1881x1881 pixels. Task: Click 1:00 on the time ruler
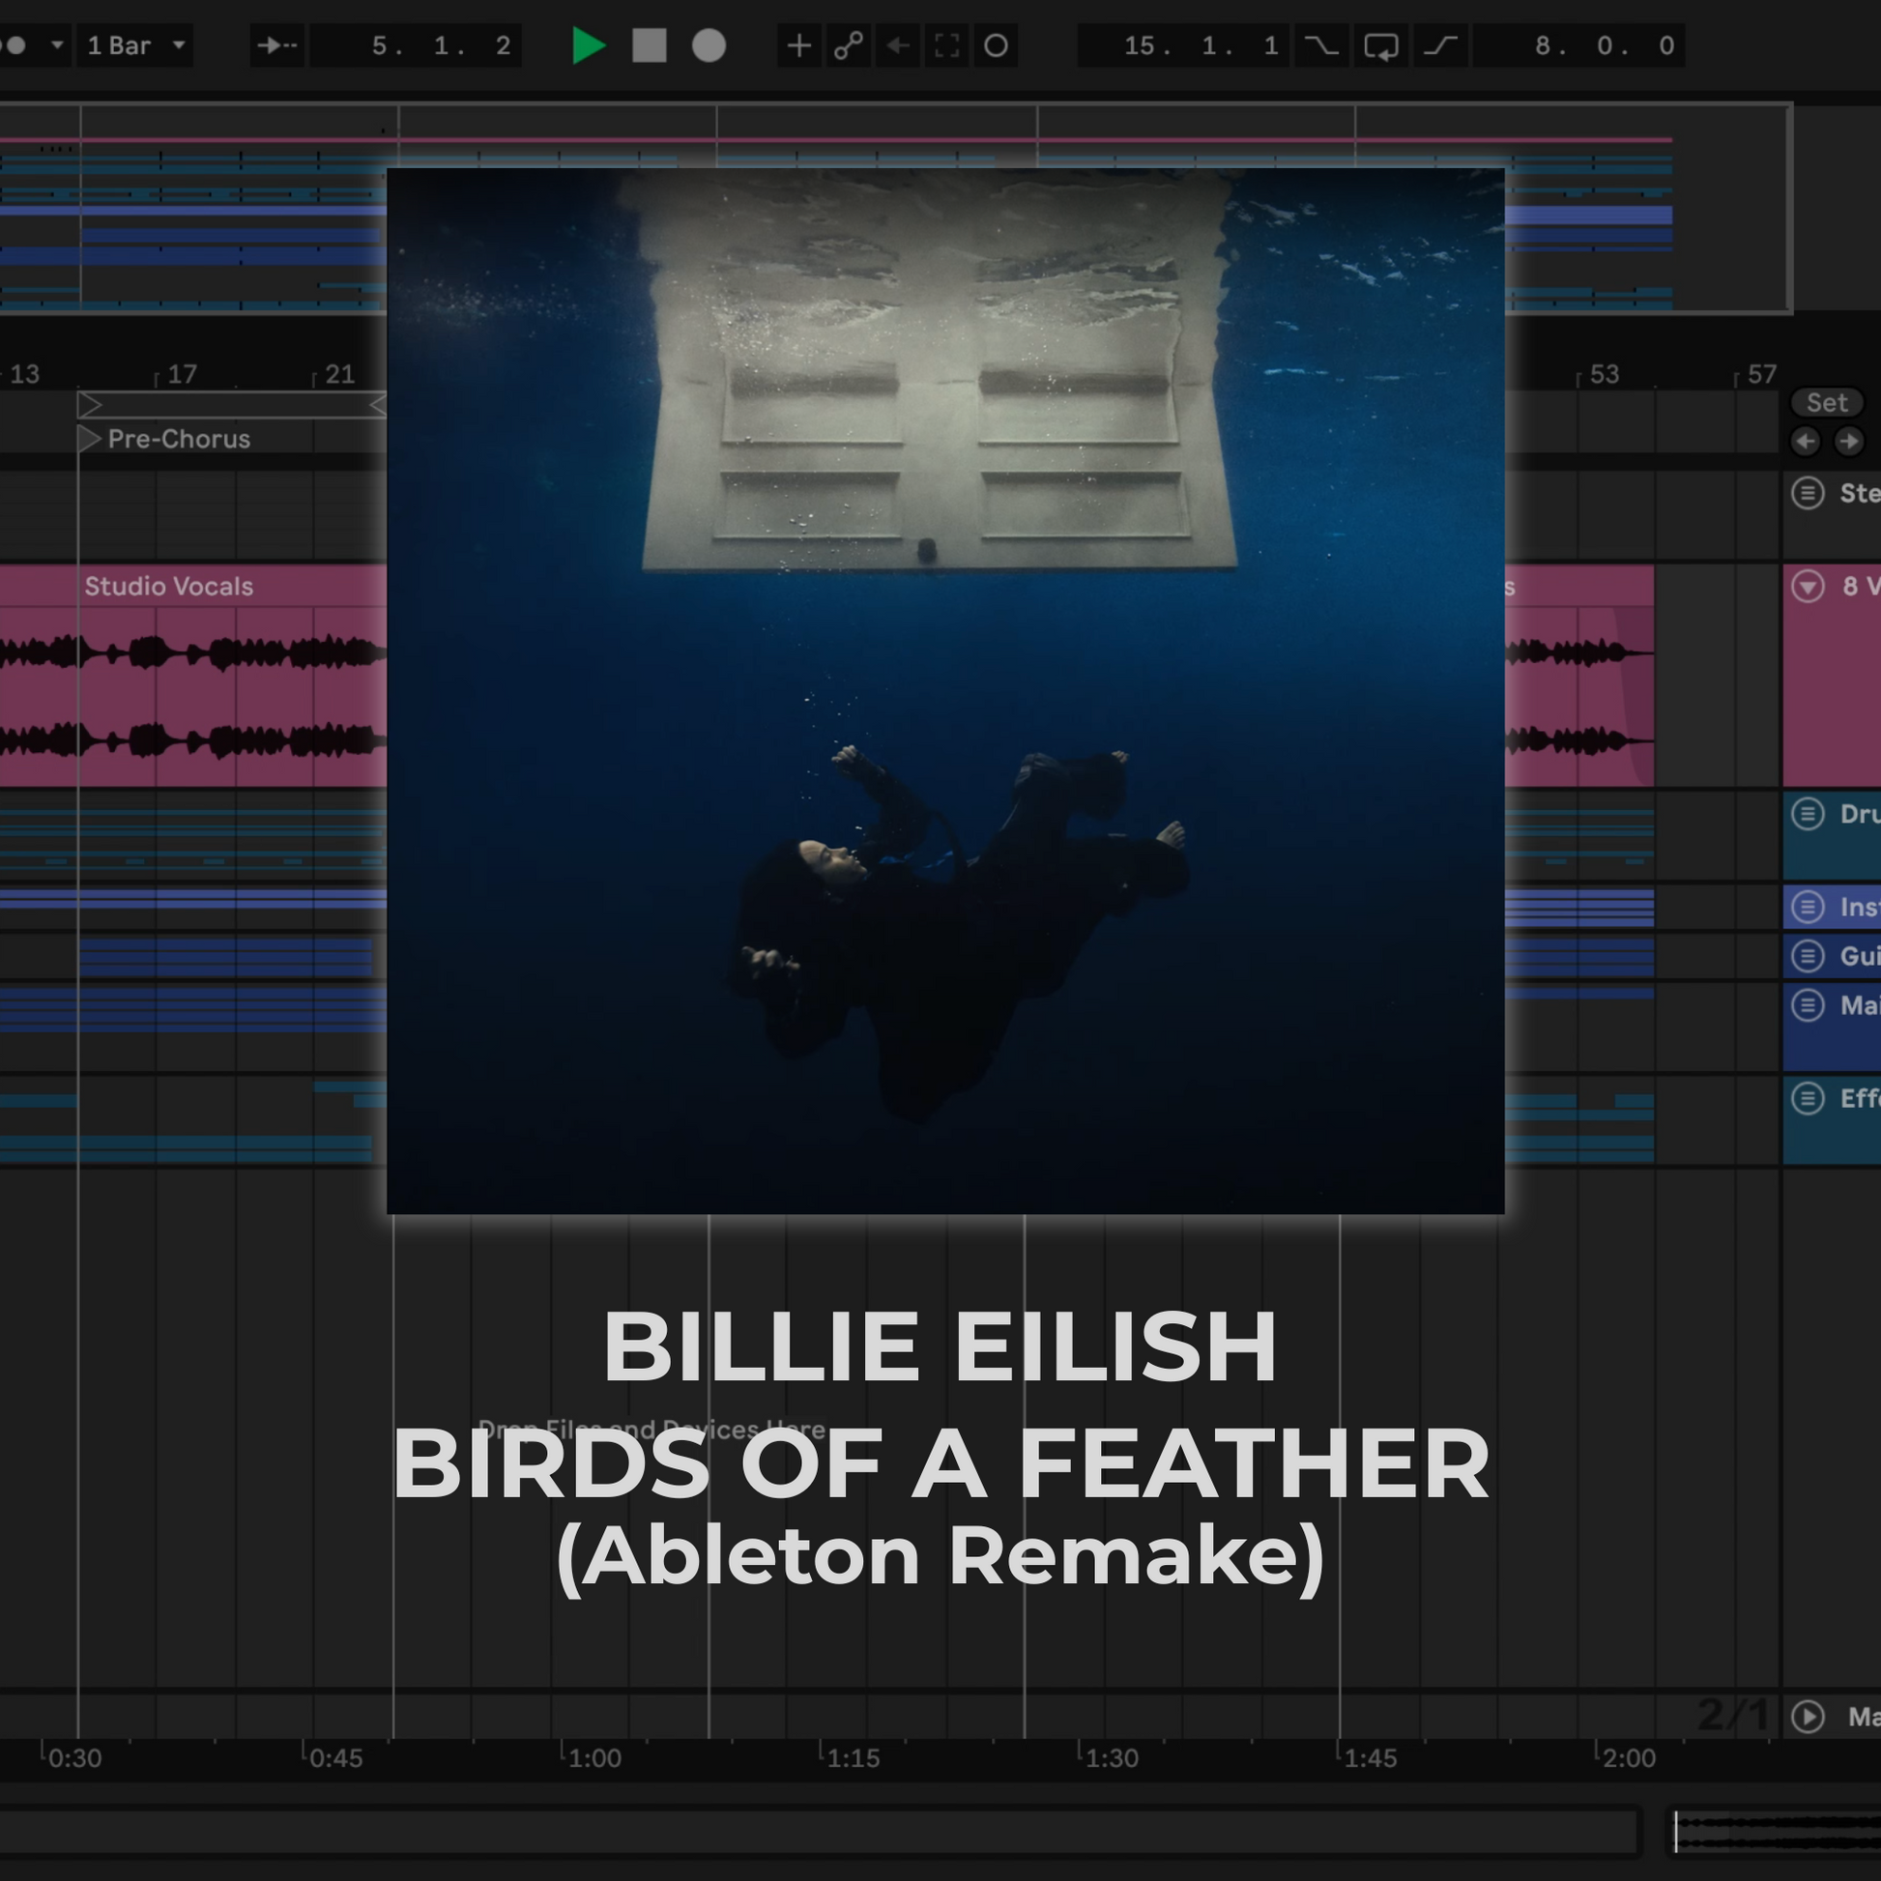pyautogui.click(x=594, y=1758)
